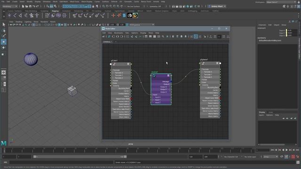Click the magnifier search icon in Node Editor

(x=163, y=37)
